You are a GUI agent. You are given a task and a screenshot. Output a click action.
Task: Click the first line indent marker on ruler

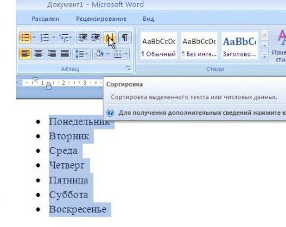pyautogui.click(x=36, y=79)
